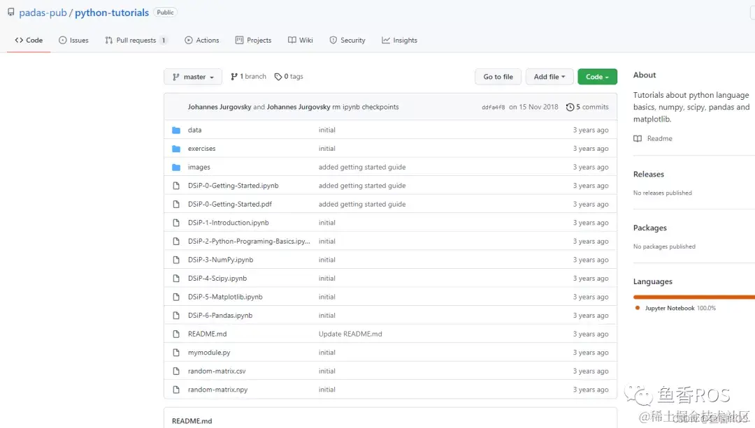Open the exercises folder icon

176,149
